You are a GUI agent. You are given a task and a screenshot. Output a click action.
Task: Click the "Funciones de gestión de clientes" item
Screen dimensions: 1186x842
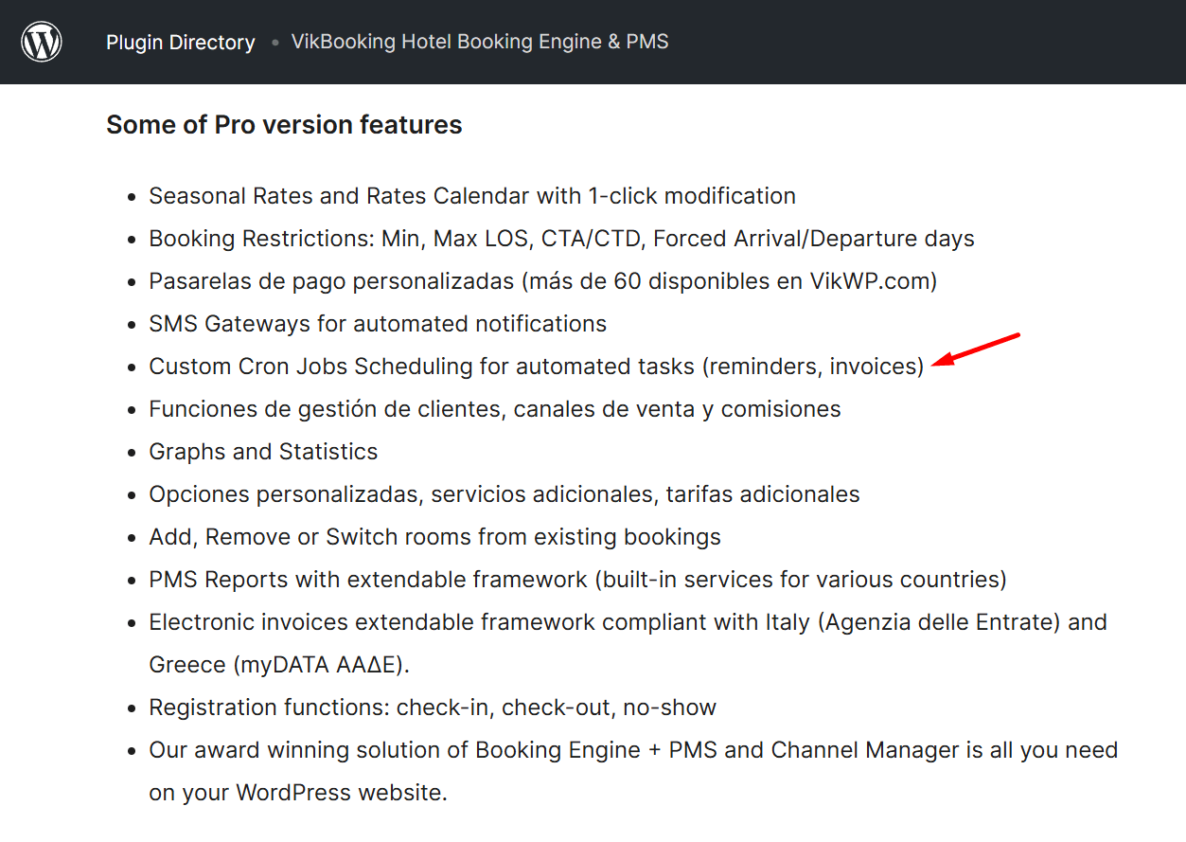coord(494,409)
